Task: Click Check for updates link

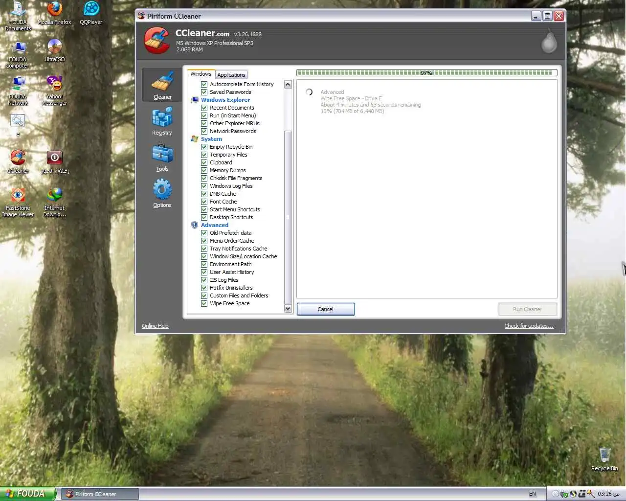Action: tap(529, 326)
